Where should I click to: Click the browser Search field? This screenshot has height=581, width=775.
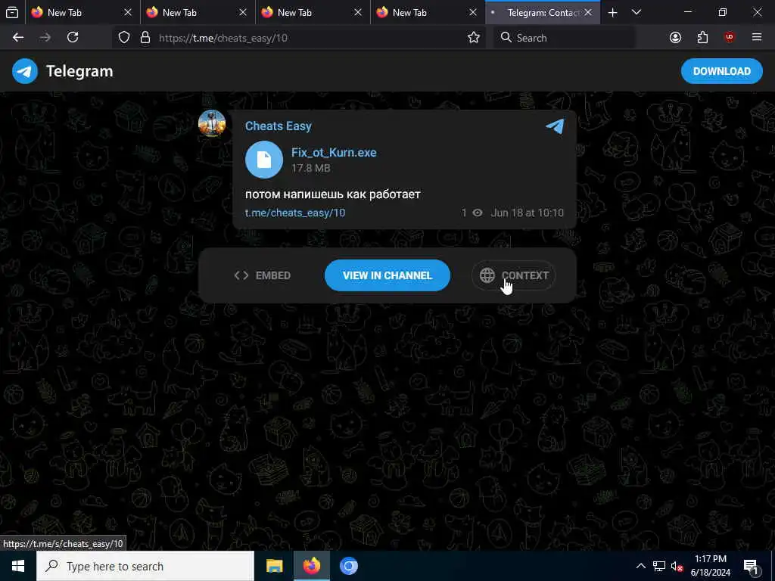pos(565,38)
